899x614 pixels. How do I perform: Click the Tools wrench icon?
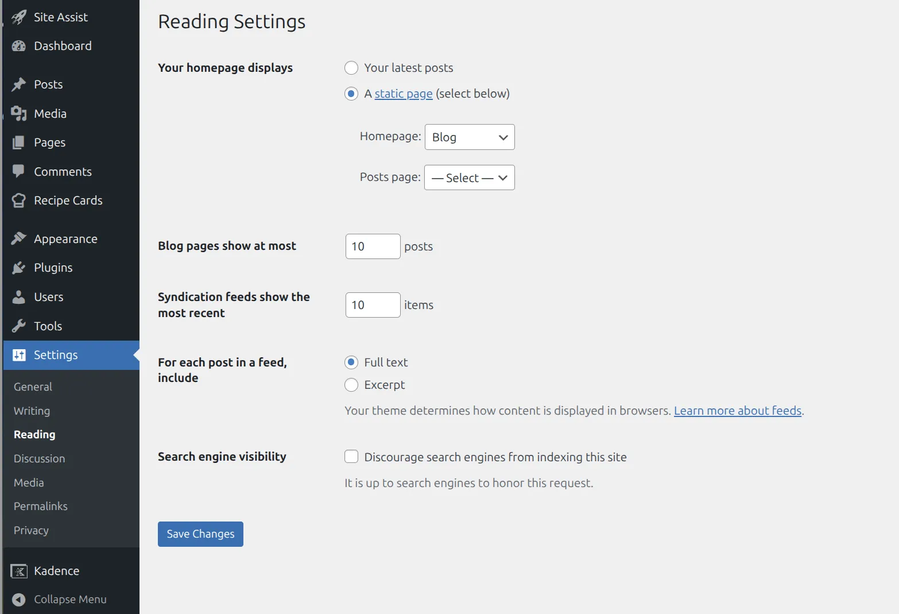point(19,326)
